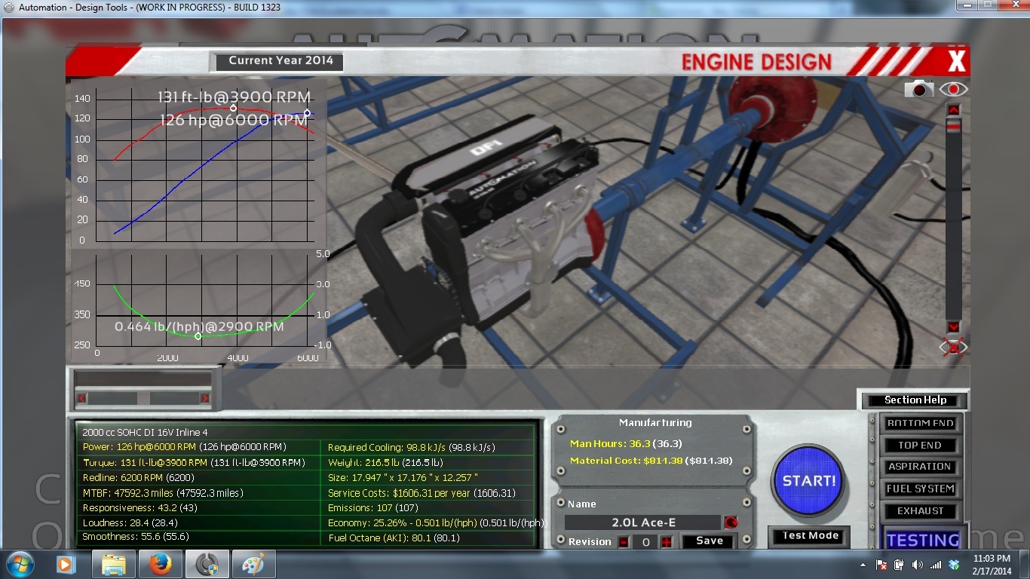The height and width of the screenshot is (579, 1030).
Task: Click the left arrow of thumbnail strip
Action: 82,398
